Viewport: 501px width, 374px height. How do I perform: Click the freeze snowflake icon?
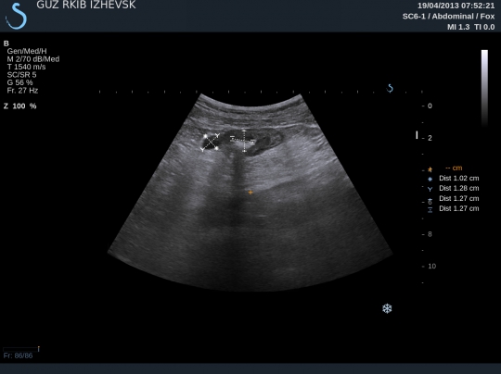point(387,308)
